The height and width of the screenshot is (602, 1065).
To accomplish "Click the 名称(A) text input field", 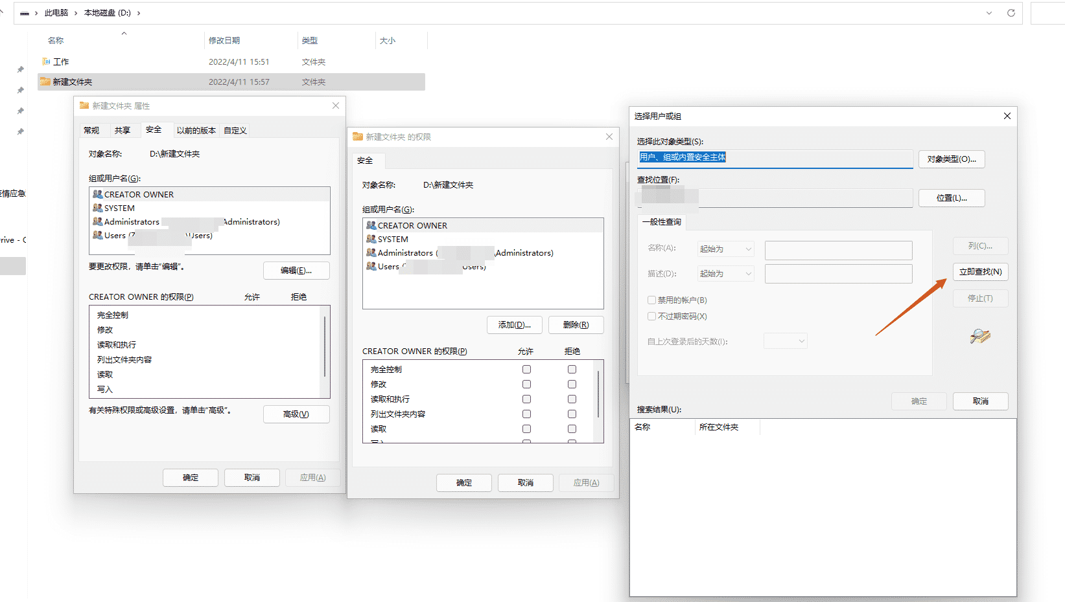I will [838, 251].
